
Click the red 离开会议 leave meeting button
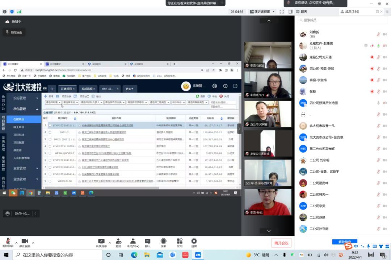281,243
